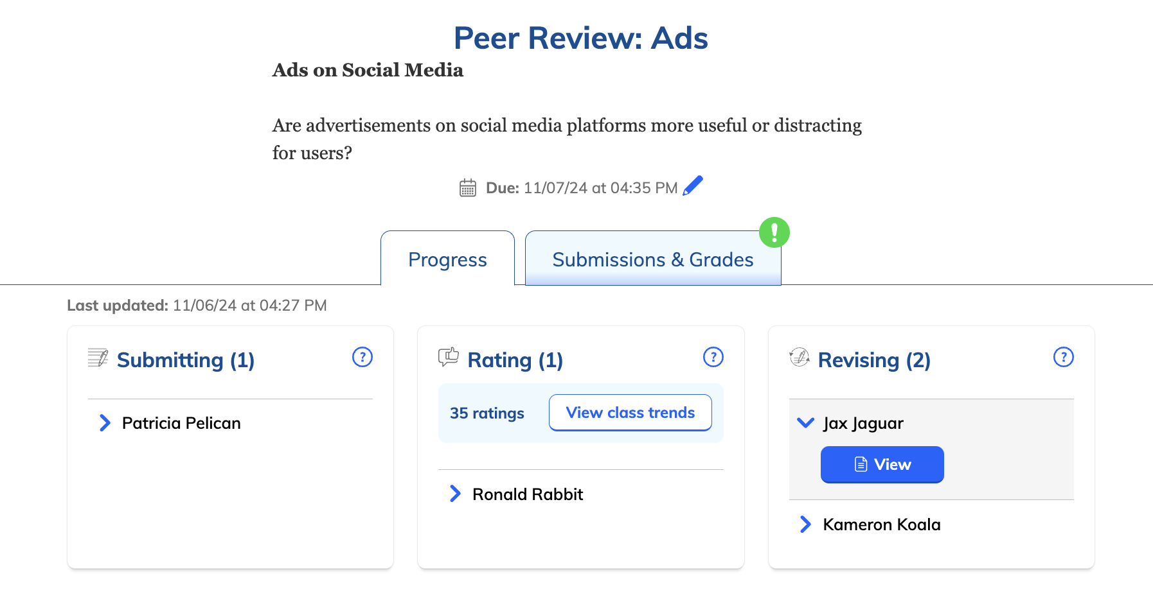Click the Due 11/07/24 date text
The height and width of the screenshot is (597, 1153).
point(582,188)
